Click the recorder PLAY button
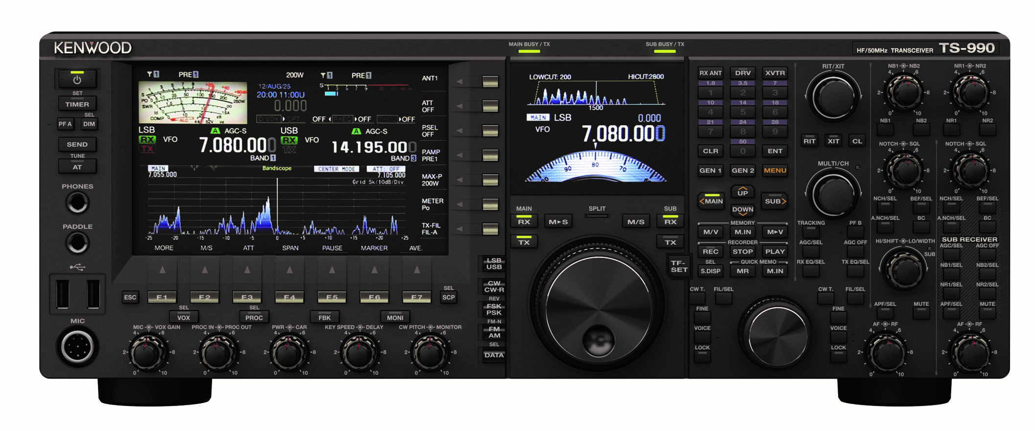1035x431 pixels. point(775,251)
